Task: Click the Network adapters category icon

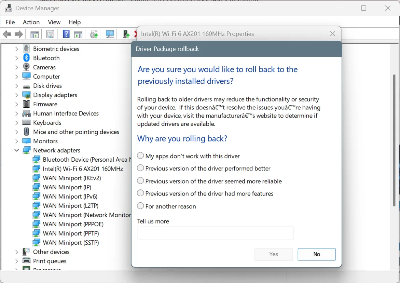Action: 26,150
